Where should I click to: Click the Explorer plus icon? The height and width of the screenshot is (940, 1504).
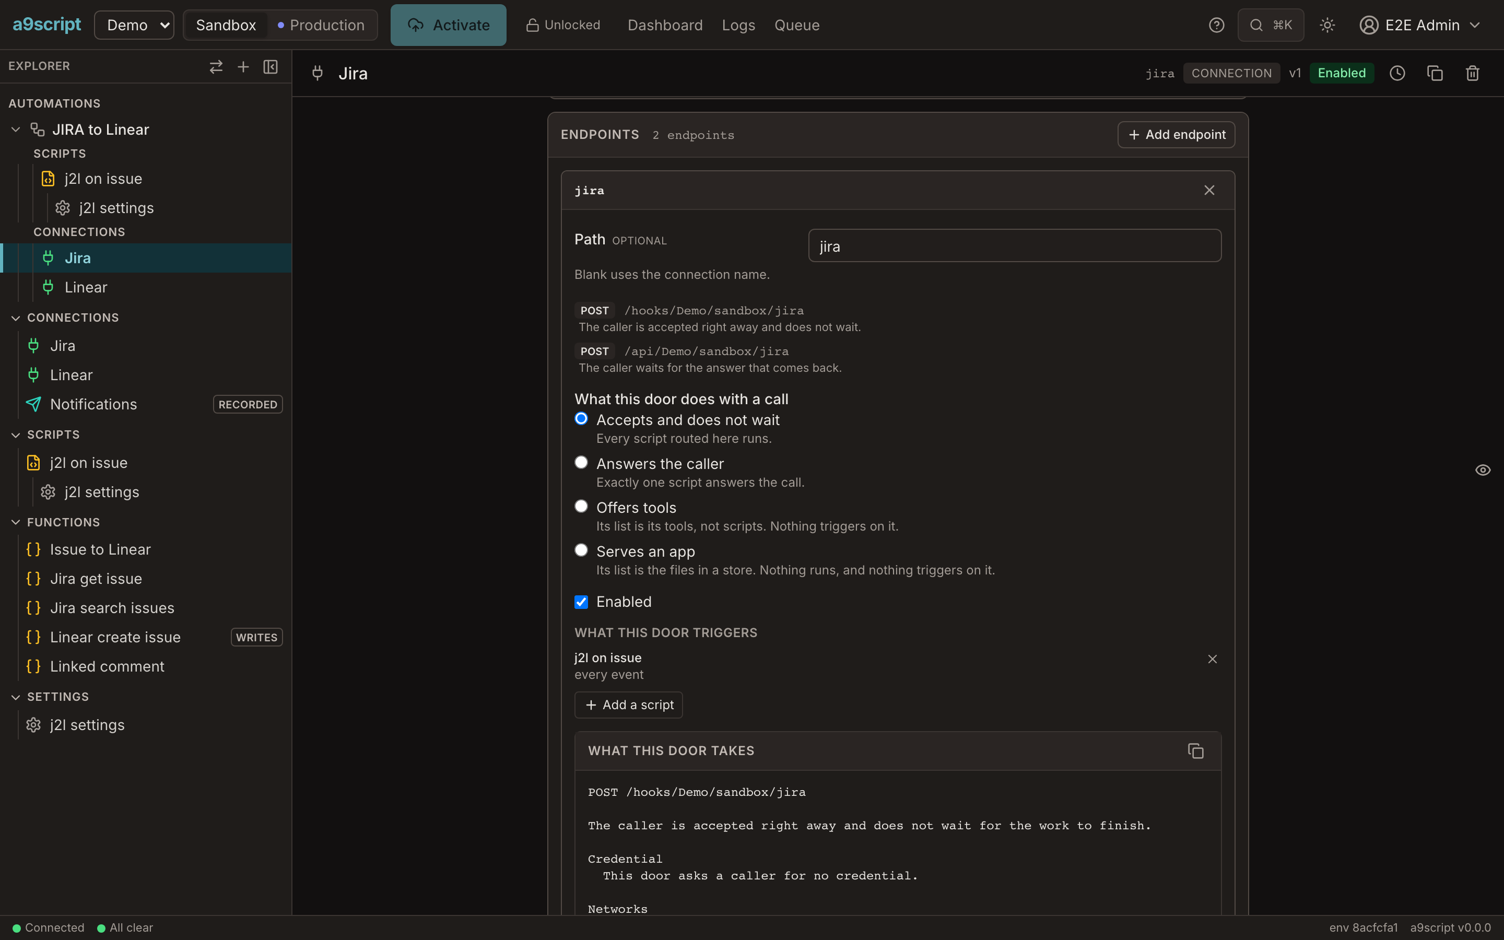[x=243, y=66]
